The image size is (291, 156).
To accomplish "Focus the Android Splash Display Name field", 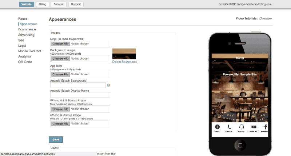I will pos(80,95).
